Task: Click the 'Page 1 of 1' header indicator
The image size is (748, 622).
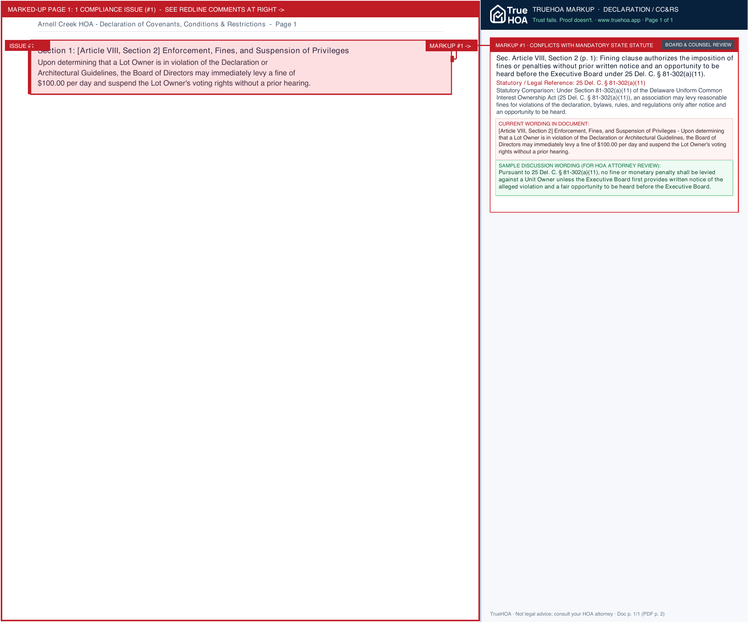Action: 659,20
